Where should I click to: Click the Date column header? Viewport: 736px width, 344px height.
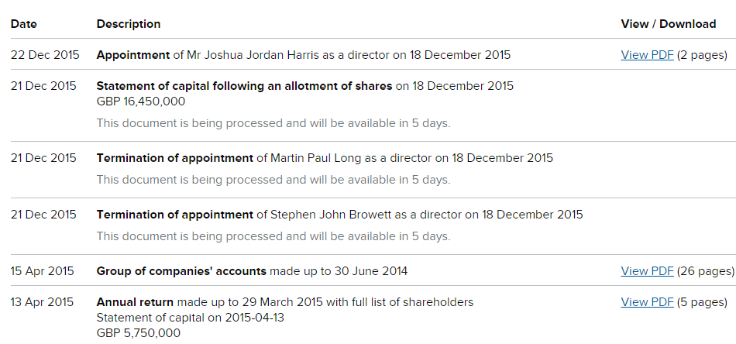pos(24,24)
